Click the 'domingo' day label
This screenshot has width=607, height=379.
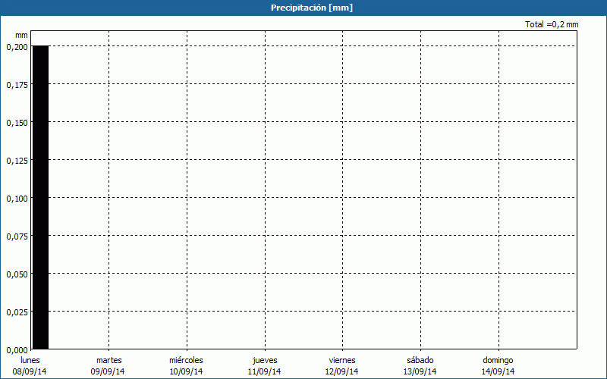tap(498, 361)
